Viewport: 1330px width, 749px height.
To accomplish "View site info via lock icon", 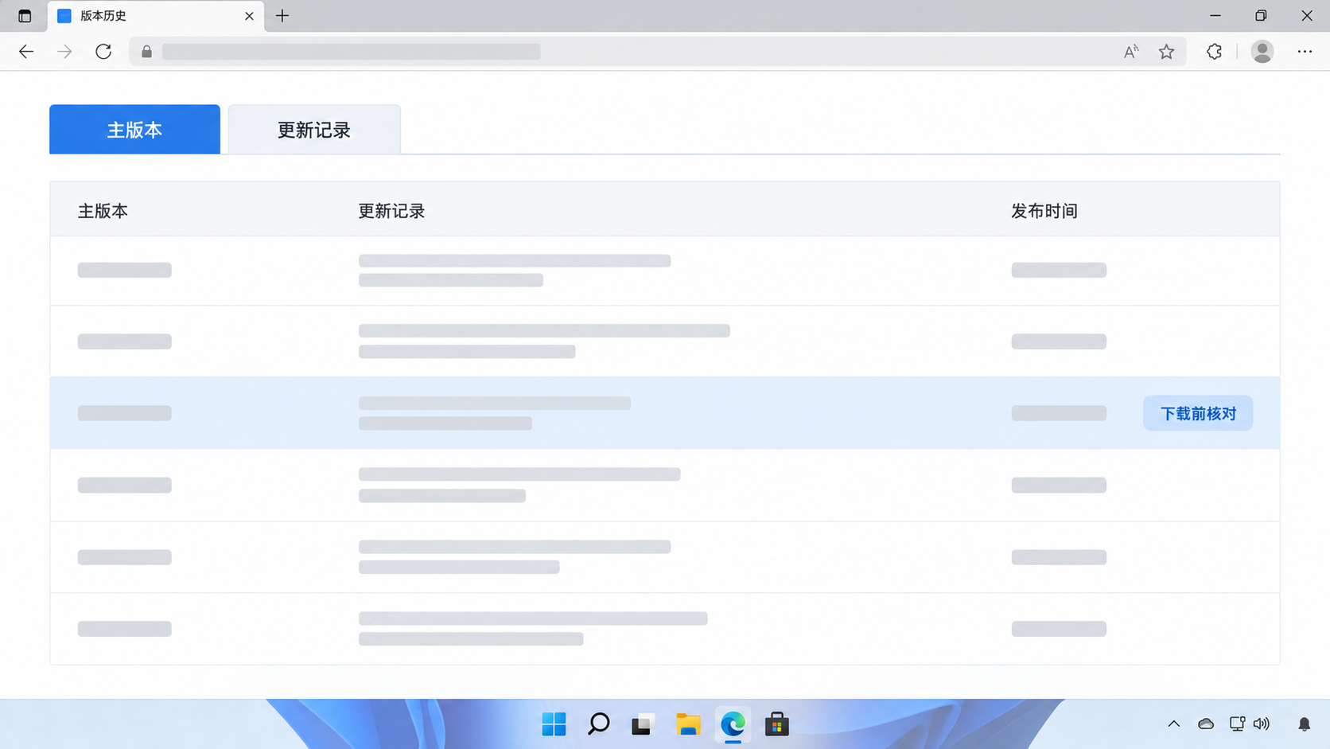I will tap(146, 52).
